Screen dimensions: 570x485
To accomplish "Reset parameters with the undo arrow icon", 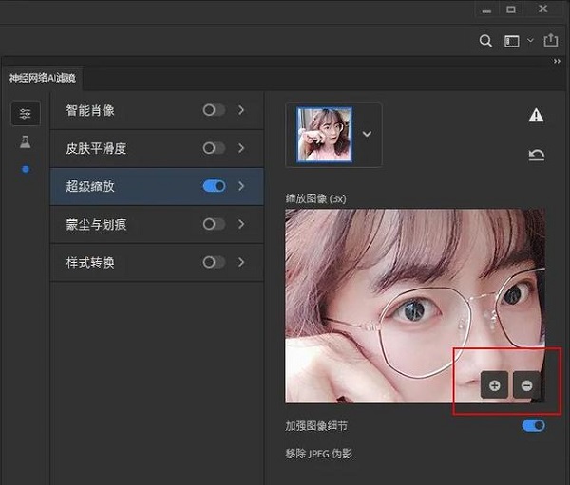I will [536, 155].
